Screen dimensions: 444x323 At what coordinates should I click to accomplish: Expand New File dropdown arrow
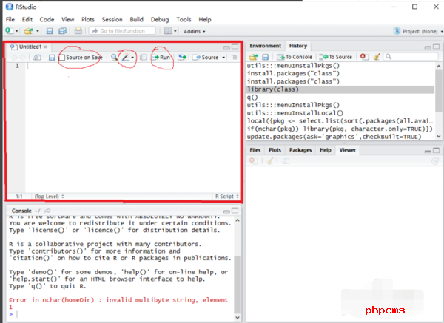click(16, 31)
